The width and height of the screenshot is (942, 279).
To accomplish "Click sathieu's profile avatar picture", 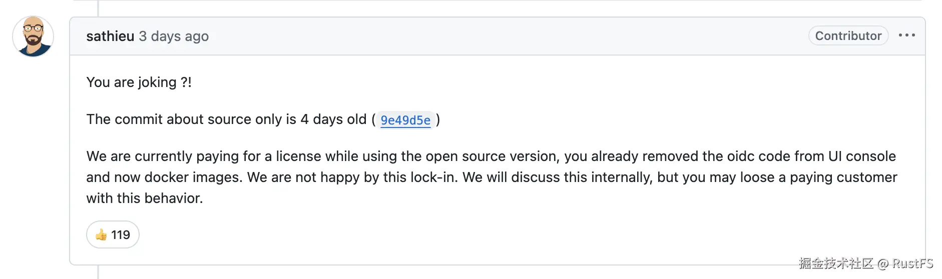I will coord(33,36).
